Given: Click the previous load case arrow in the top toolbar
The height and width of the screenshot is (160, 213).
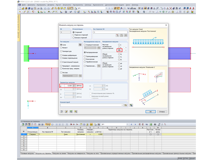Looking at the screenshot, I should [x=109, y=8].
